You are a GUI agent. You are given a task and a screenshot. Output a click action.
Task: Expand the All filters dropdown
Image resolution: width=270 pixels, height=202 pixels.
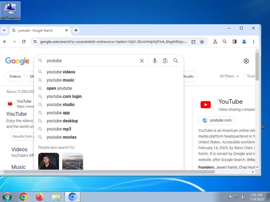229,76
